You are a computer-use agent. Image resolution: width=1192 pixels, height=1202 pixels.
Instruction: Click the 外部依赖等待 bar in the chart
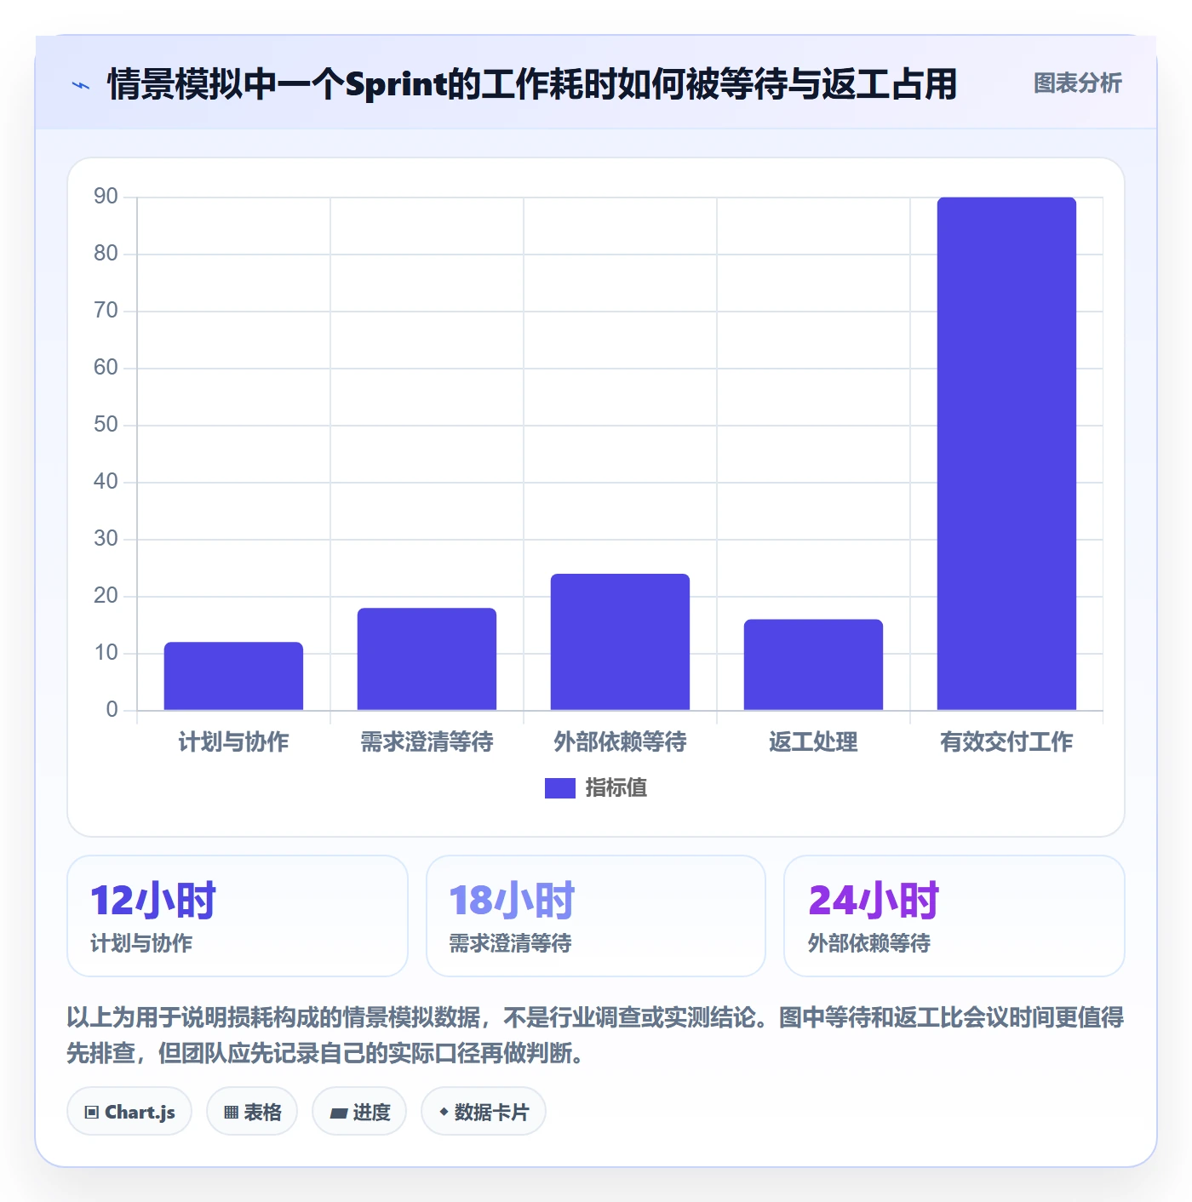point(620,642)
